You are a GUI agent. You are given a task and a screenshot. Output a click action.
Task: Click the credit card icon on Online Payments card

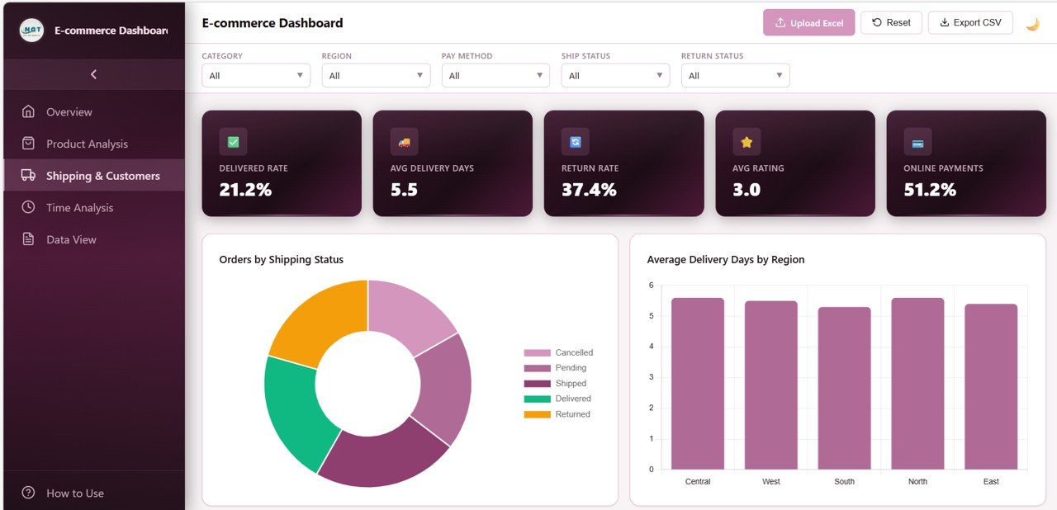[917, 140]
